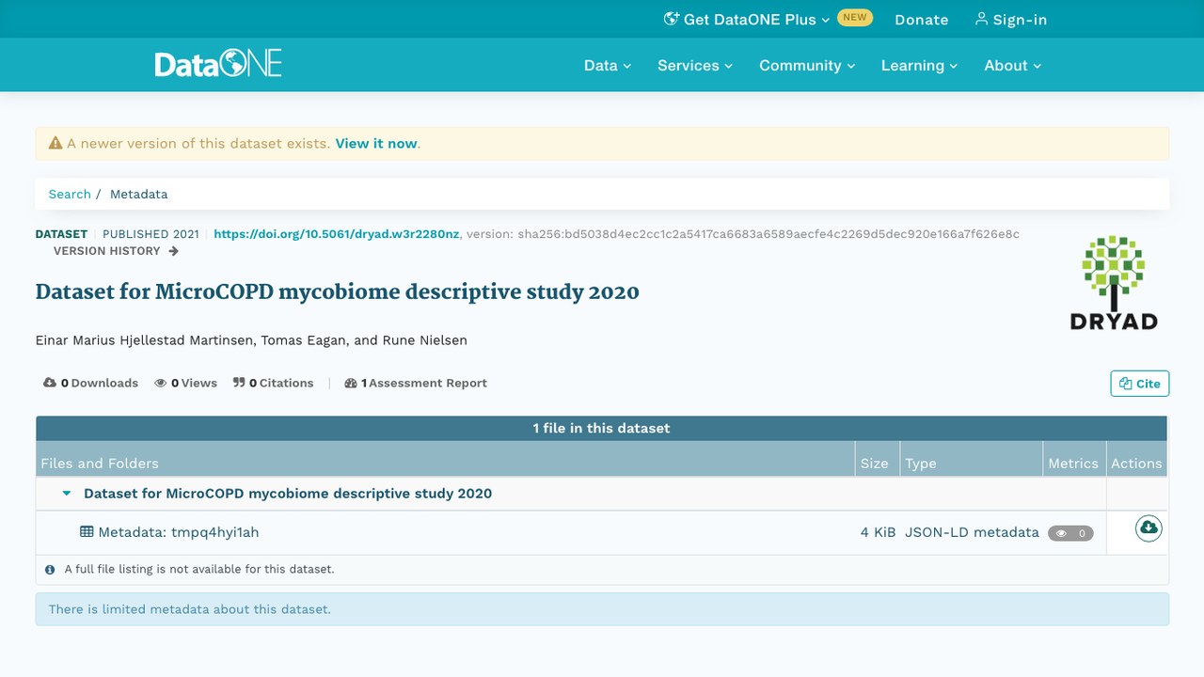This screenshot has width=1204, height=677.
Task: Open the dataset DOI link
Action: pyautogui.click(x=337, y=234)
